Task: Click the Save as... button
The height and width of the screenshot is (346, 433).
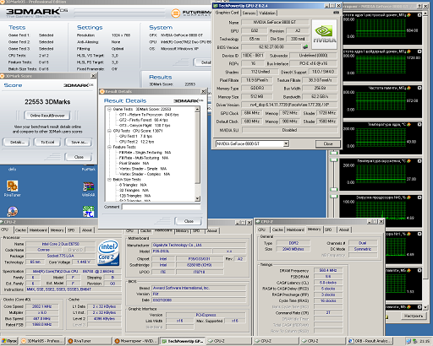Action: 79,143
